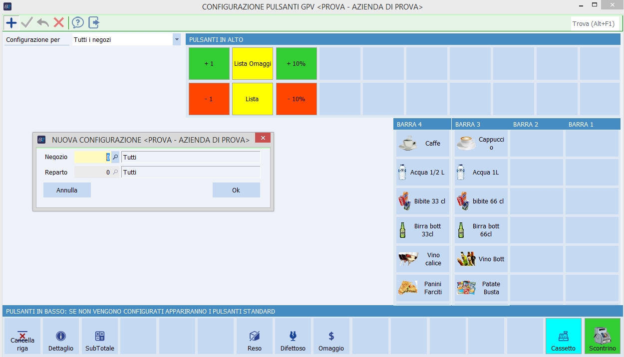624x357 pixels.
Task: Select the bibite 66 cl product button
Action: (x=481, y=201)
